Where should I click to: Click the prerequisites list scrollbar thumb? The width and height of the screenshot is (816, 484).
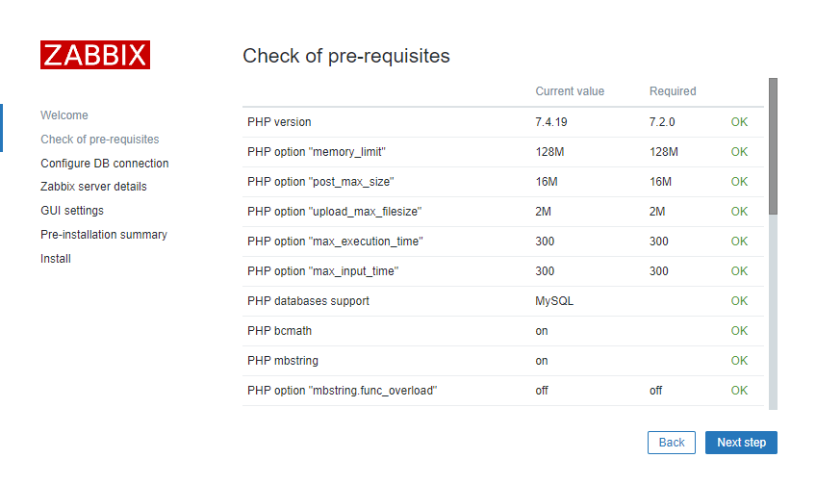[773, 146]
